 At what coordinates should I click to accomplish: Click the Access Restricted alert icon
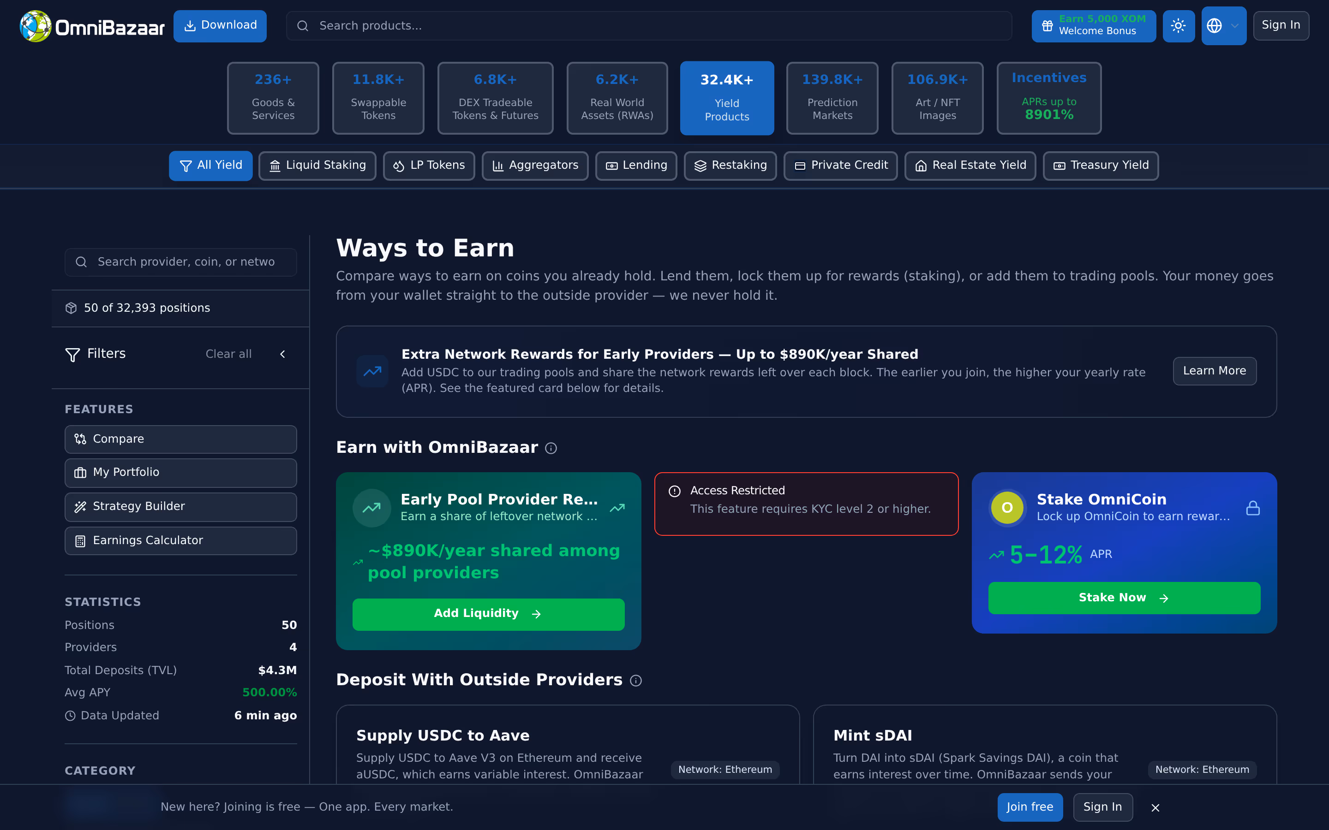[x=674, y=491]
